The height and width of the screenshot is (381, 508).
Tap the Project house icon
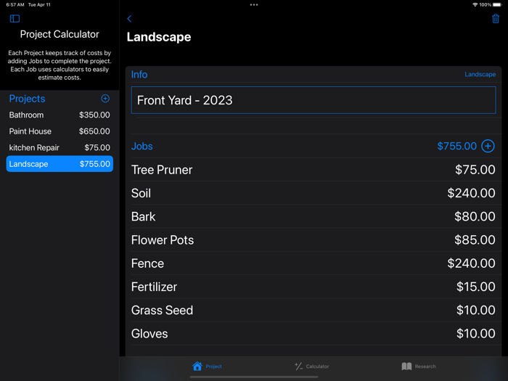pyautogui.click(x=197, y=366)
